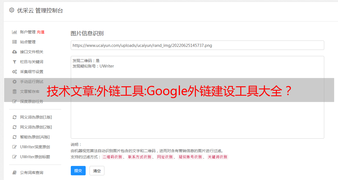Click the play circle icon for 手动运行测试
338x180 pixels.
pos(15,82)
